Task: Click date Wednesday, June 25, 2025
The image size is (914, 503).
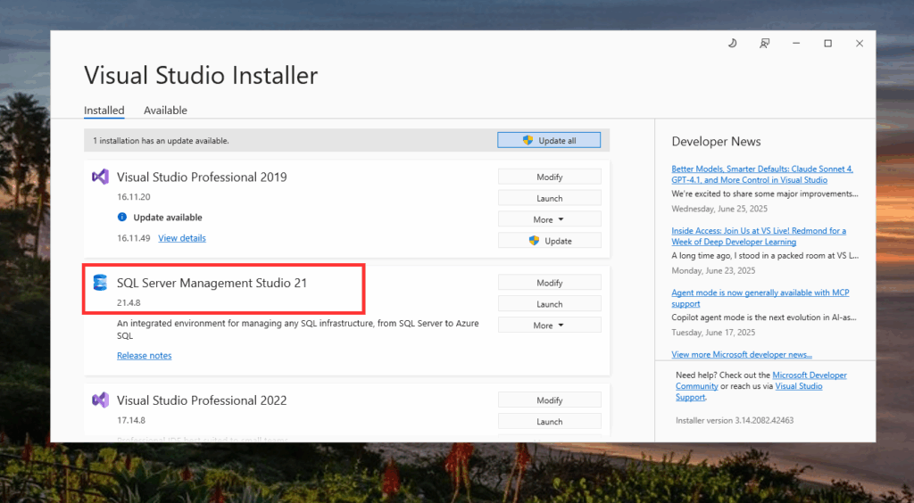Action: pos(719,209)
